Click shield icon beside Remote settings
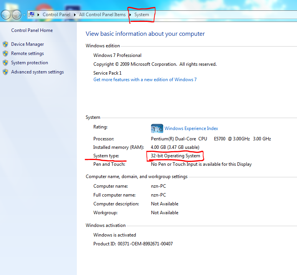Image resolution: width=297 pixels, height=275 pixels. [5, 53]
